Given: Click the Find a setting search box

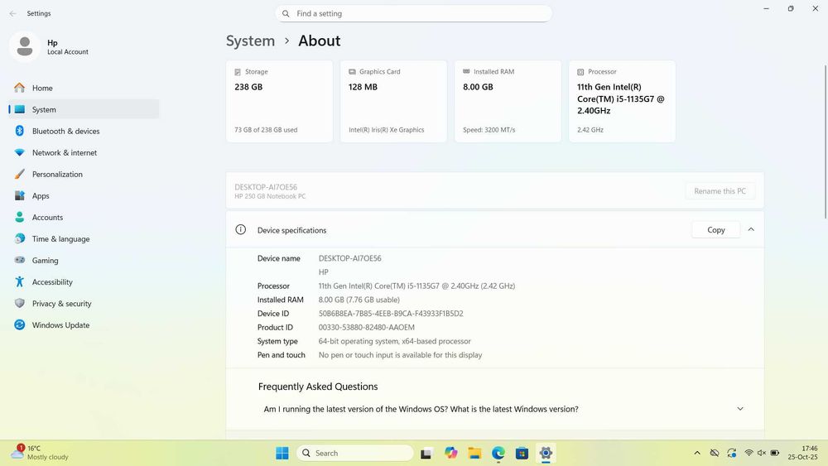Looking at the screenshot, I should point(413,14).
